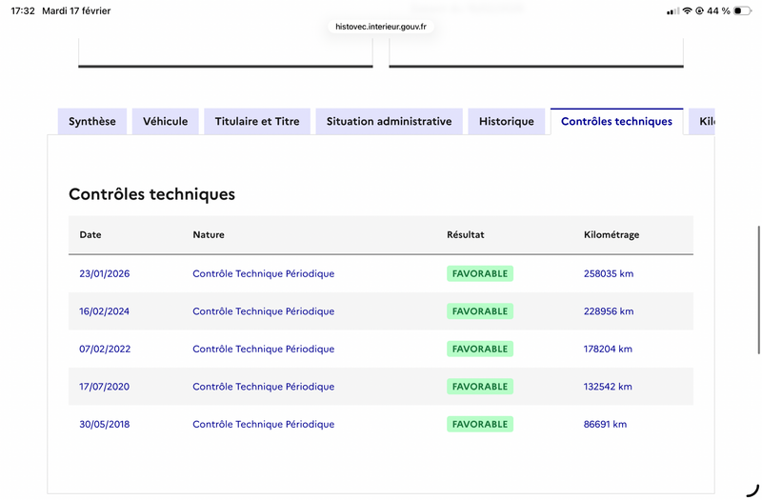Screen dimensions: 762x500
Task: Click the Résultat column header
Action: [466, 235]
